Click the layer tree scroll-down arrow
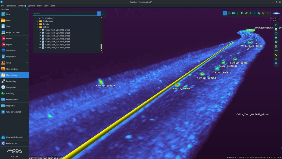This screenshot has width=282, height=159. [102, 50]
